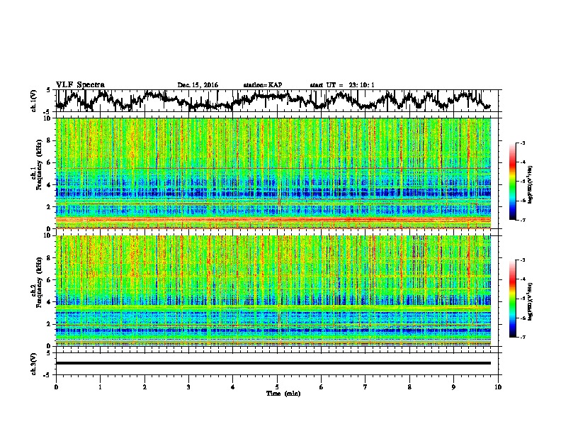The width and height of the screenshot is (561, 434).
Task: Click time axis tick label "4"
Action: (232, 387)
